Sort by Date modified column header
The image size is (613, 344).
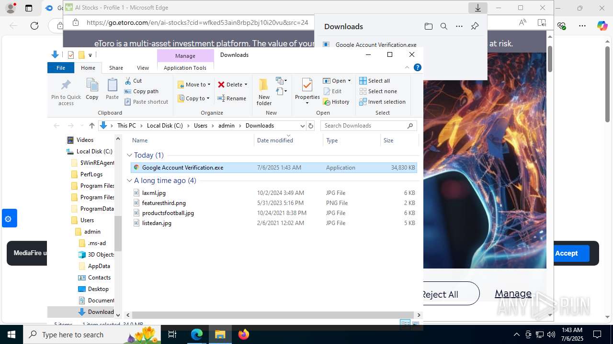(288, 140)
